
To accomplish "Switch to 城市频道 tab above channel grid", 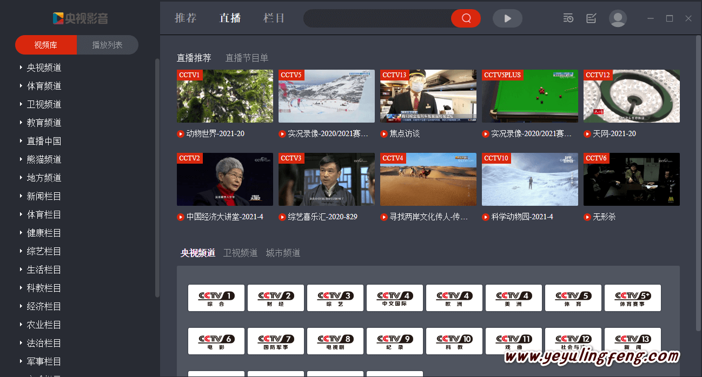I will point(283,253).
